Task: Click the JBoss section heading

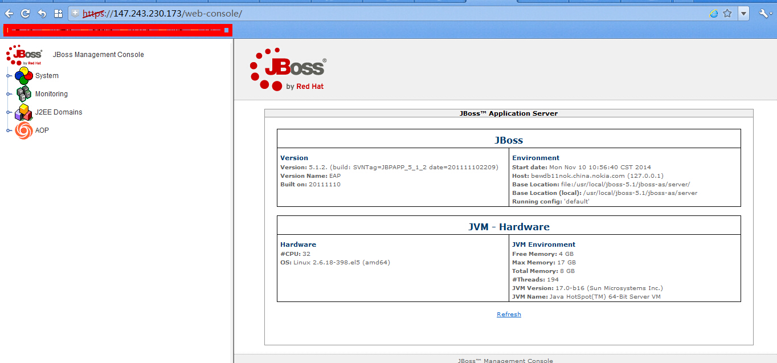Action: (509, 140)
